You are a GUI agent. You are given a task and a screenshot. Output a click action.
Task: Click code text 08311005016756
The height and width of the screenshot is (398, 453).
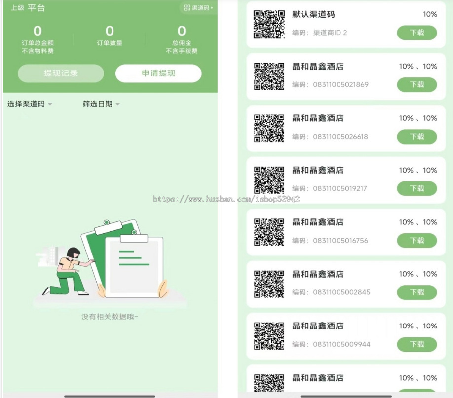click(x=340, y=241)
